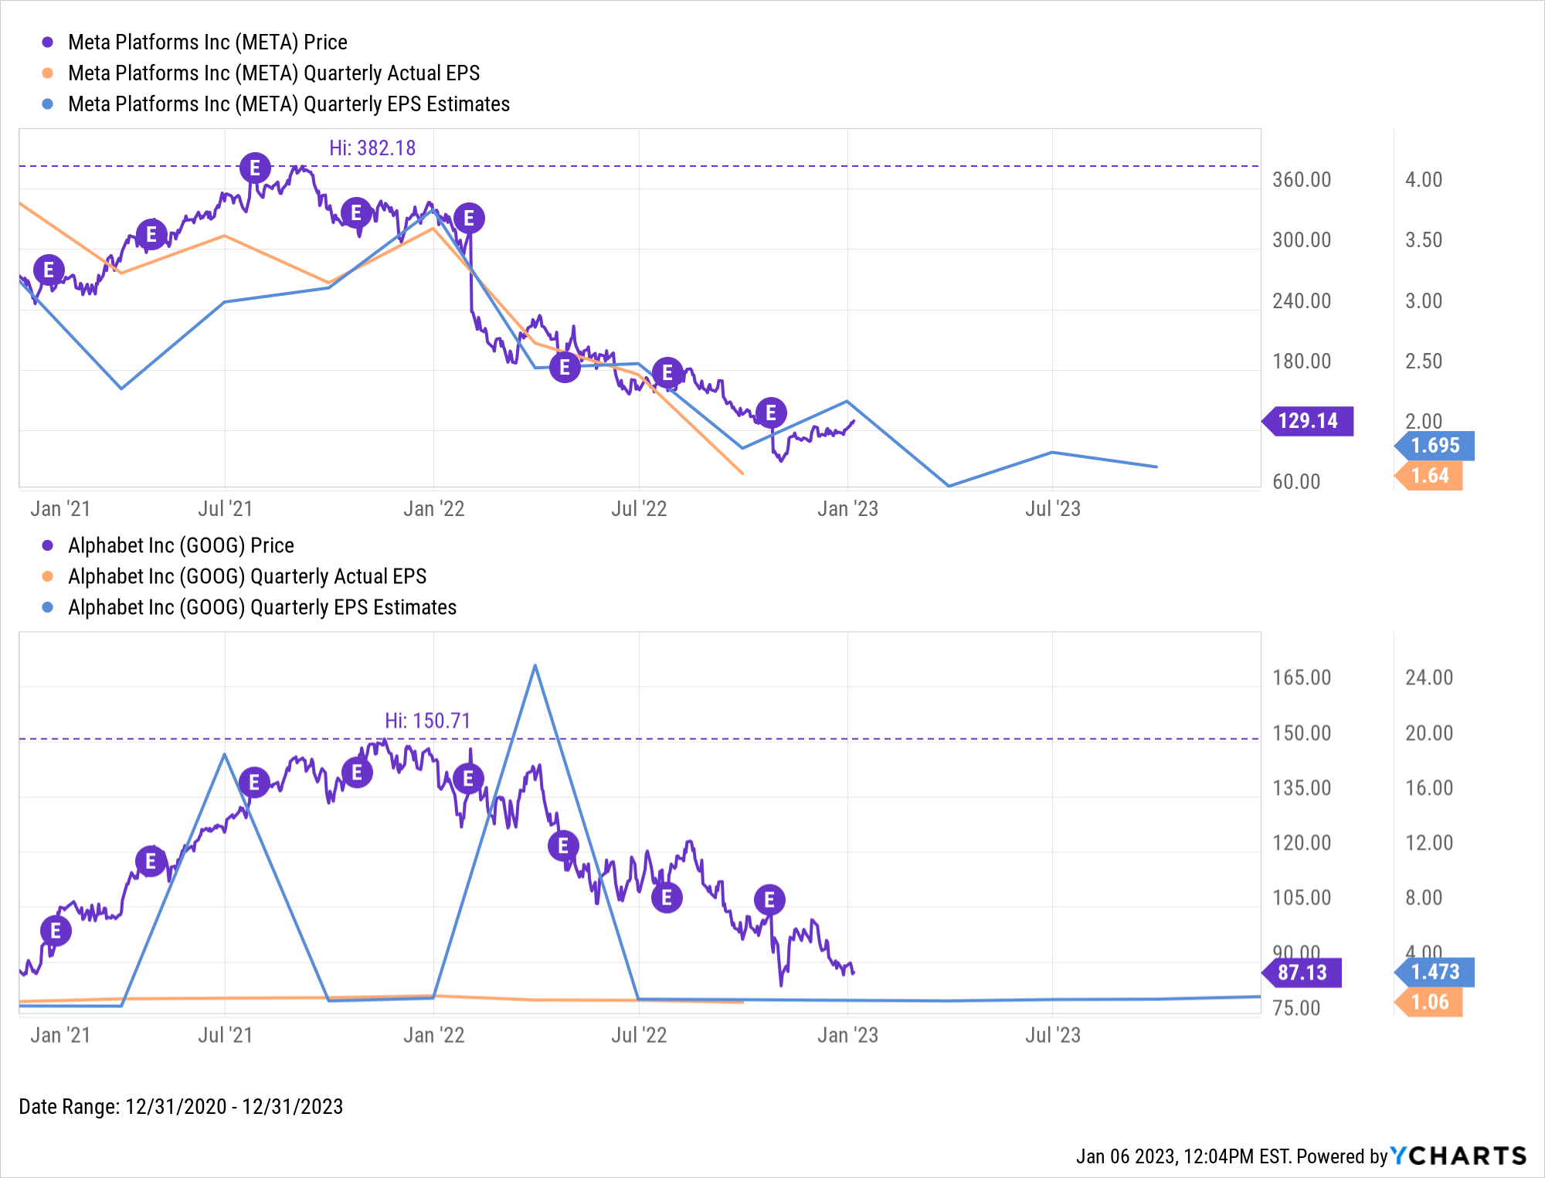
Task: Click the purple dot for META Price legend
Action: point(48,42)
